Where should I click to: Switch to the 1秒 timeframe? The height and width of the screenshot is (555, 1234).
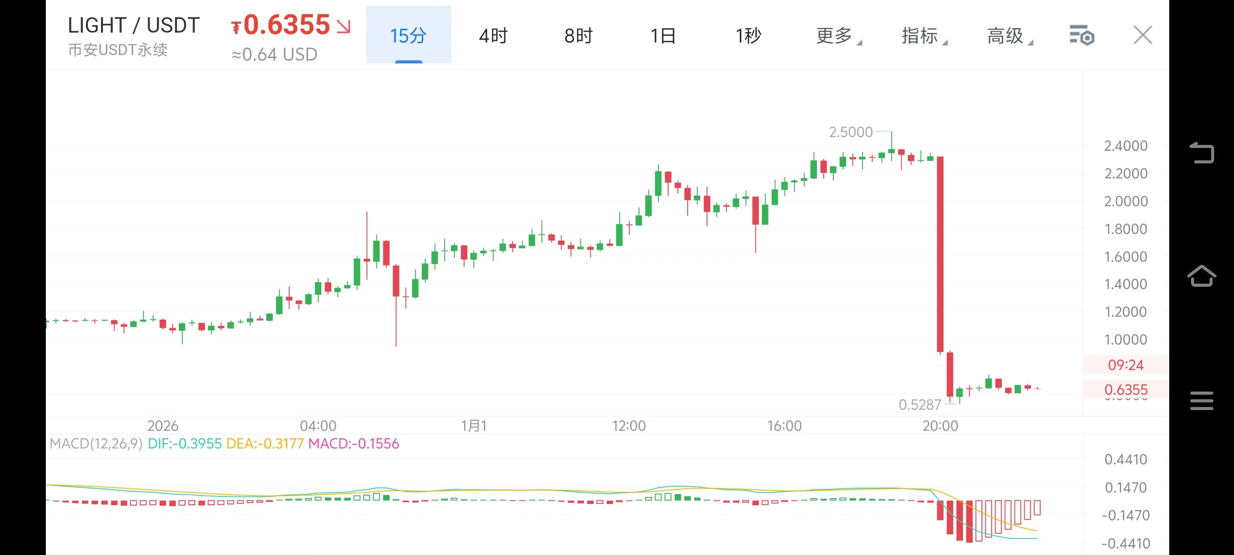coord(748,35)
